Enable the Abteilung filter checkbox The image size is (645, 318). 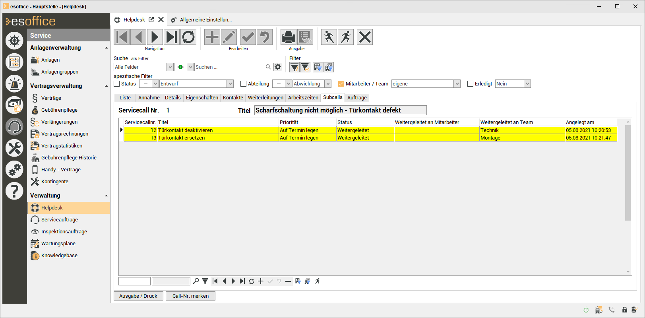244,83
